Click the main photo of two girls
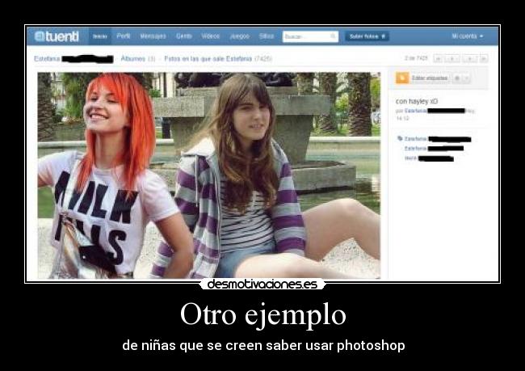Image resolution: width=525 pixels, height=371 pixels. pos(209,175)
